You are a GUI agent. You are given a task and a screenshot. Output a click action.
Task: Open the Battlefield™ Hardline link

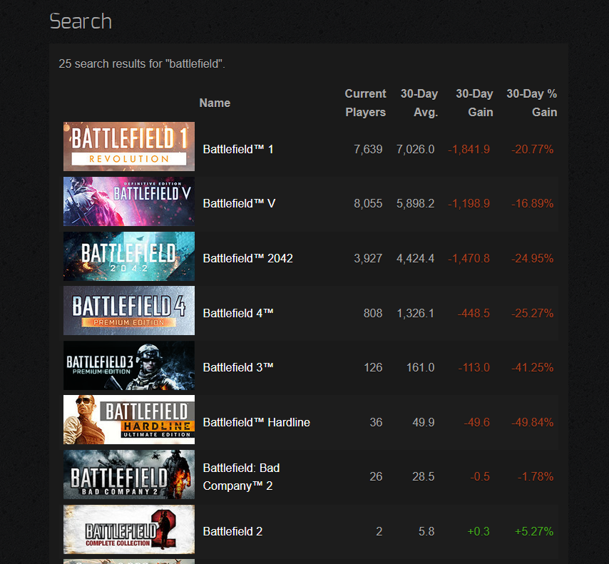pyautogui.click(x=256, y=422)
